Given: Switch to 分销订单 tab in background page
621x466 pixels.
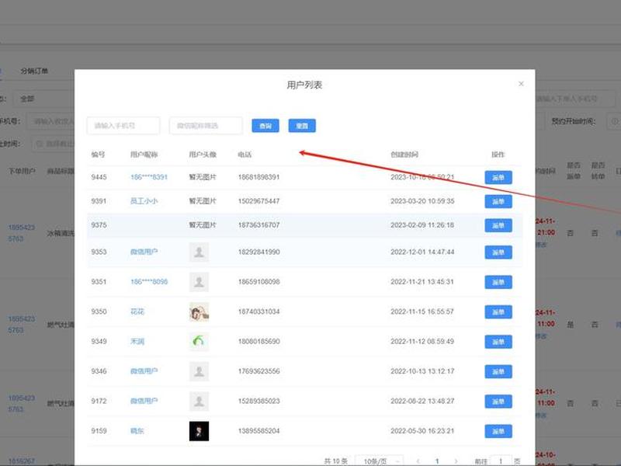Looking at the screenshot, I should point(34,71).
